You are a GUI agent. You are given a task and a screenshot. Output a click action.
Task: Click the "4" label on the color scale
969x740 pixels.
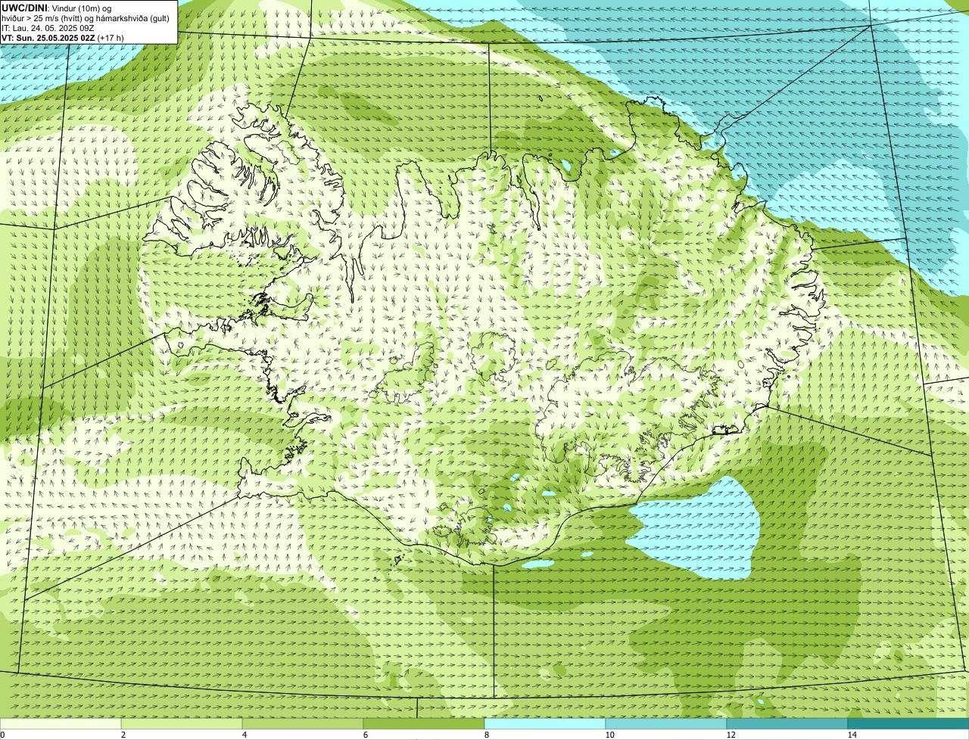(245, 735)
